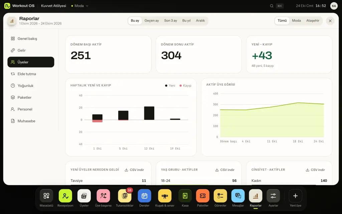Viewport: 342px width, 214px height.
Task: Expand the Moda branch dropdown
Action: [x=79, y=6]
